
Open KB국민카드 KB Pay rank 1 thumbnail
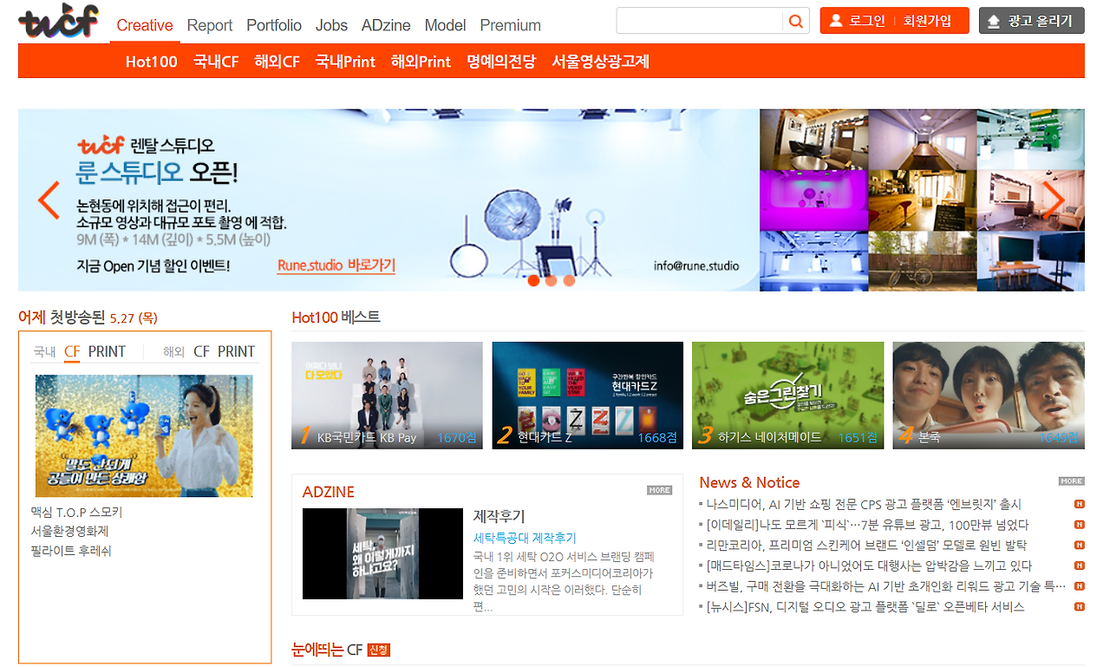point(387,396)
